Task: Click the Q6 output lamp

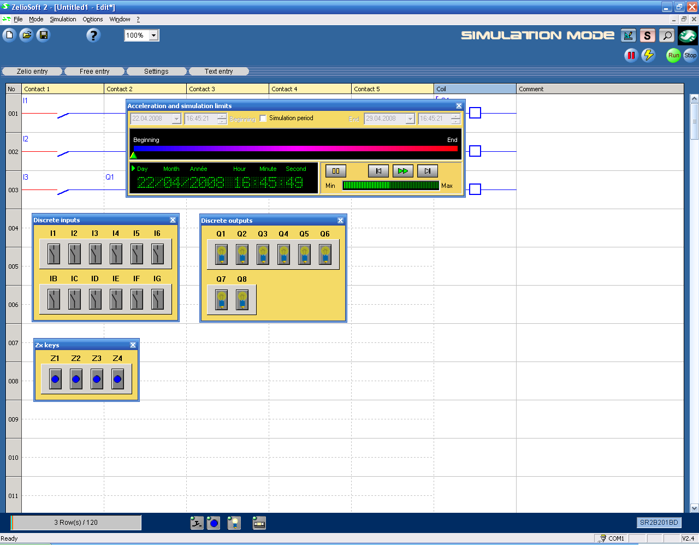Action: 325,254
